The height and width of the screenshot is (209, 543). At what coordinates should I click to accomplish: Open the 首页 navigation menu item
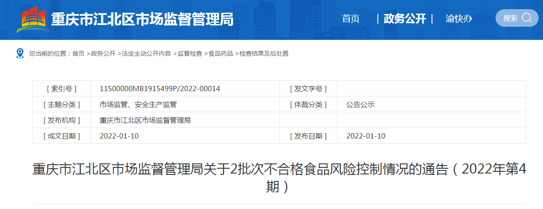point(351,18)
